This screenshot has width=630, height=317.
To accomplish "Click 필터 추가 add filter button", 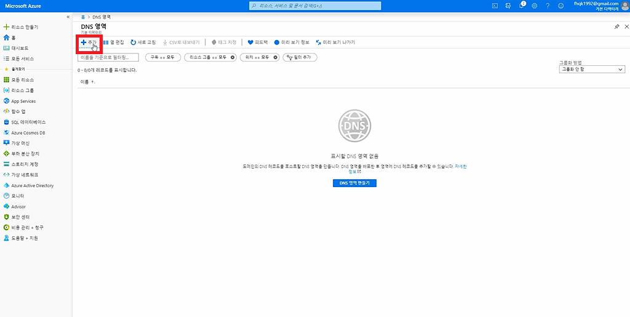I will (300, 57).
